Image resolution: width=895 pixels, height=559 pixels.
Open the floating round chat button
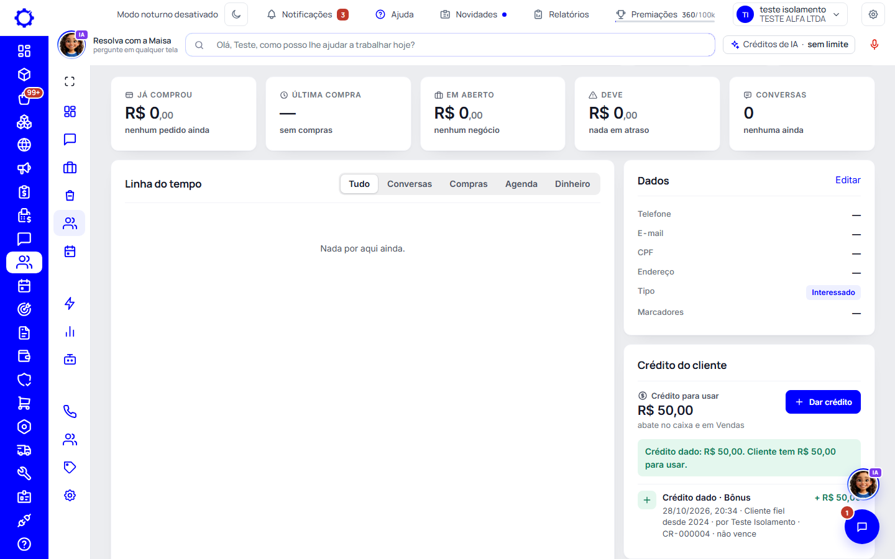tap(862, 527)
